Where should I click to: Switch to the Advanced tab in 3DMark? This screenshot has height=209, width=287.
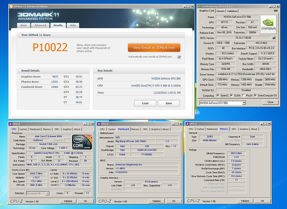[40, 25]
